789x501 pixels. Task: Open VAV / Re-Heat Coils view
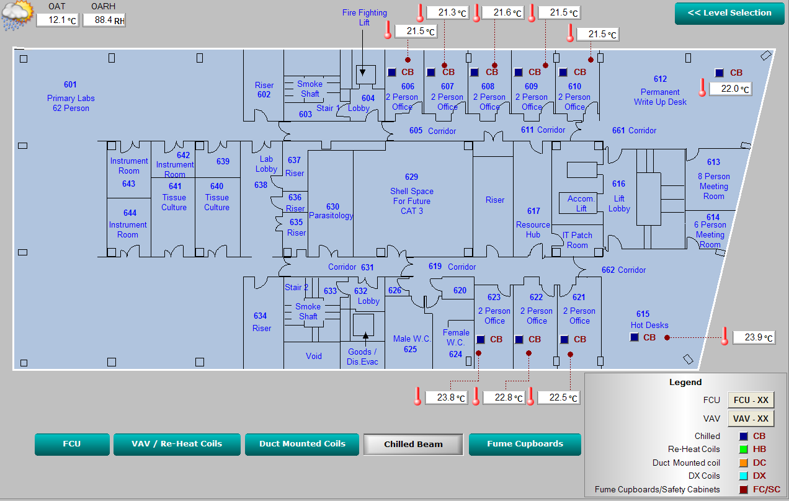click(x=177, y=444)
